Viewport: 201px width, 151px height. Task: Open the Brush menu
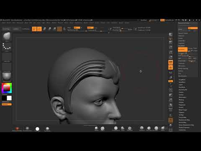click(9, 23)
